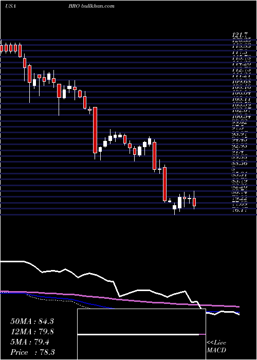
Task: Click the Price : 78.3 readout
Action: 32,352
